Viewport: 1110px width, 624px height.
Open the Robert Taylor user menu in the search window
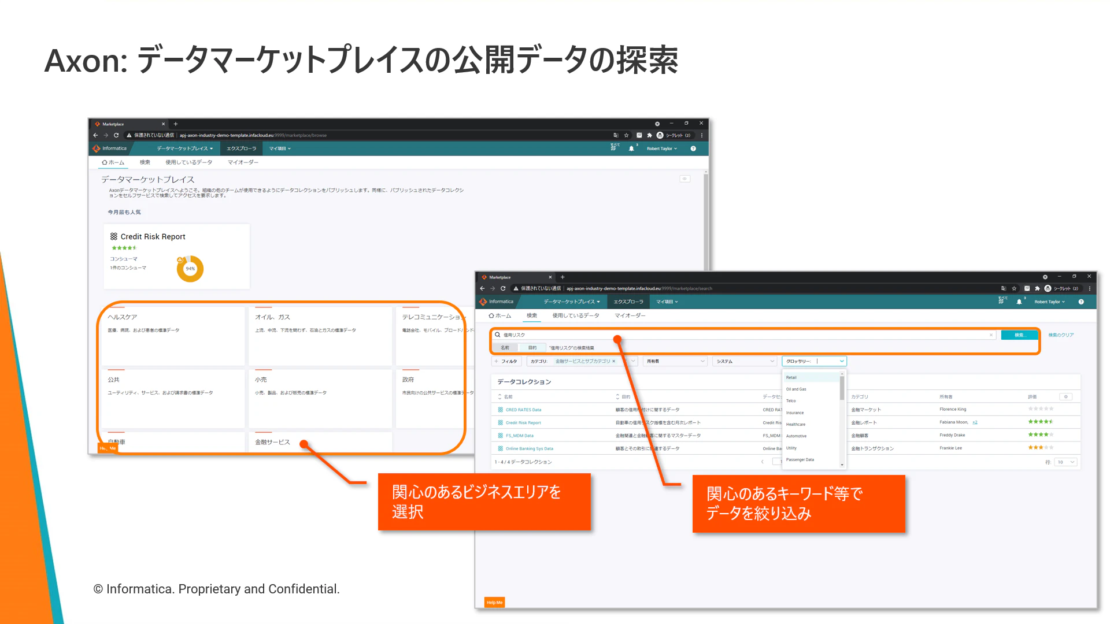coord(1049,302)
